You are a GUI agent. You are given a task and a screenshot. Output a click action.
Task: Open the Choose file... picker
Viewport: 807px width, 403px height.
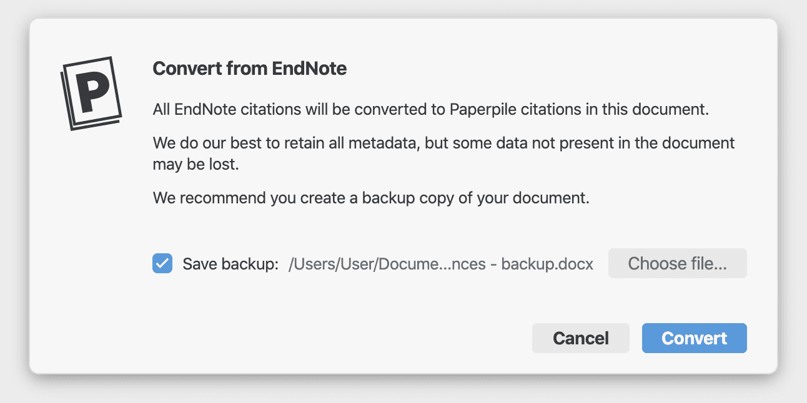pyautogui.click(x=677, y=263)
